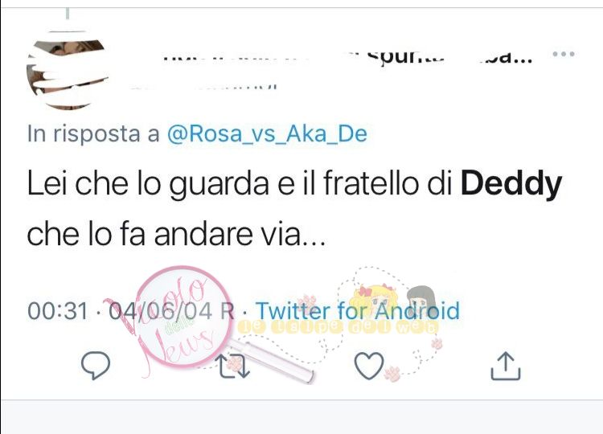This screenshot has width=603, height=434.
Task: Select the 00:31 timestamp
Action: (58, 310)
